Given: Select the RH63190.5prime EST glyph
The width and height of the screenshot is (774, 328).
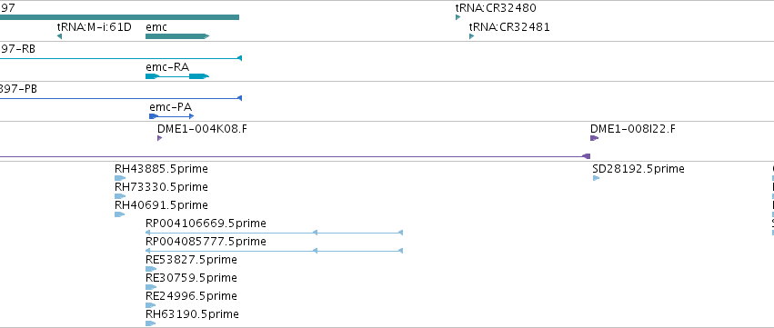Looking at the screenshot, I should pyautogui.click(x=151, y=323).
